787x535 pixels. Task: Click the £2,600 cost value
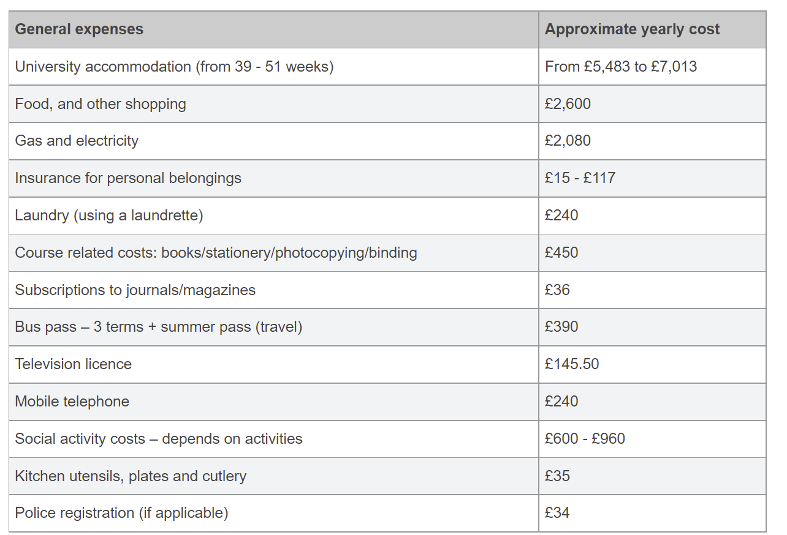pos(568,104)
